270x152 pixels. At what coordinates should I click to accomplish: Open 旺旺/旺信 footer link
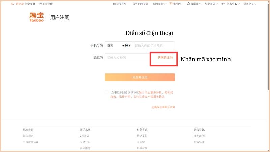[199, 136]
